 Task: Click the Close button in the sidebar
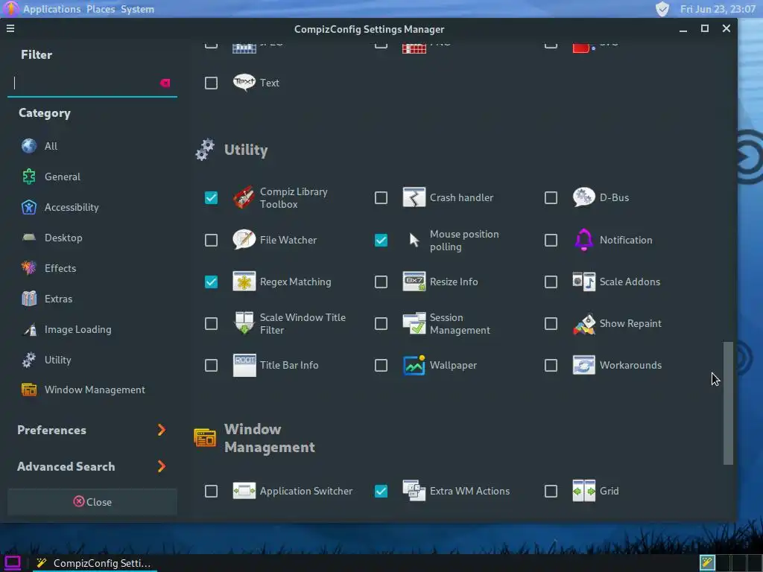[92, 502]
